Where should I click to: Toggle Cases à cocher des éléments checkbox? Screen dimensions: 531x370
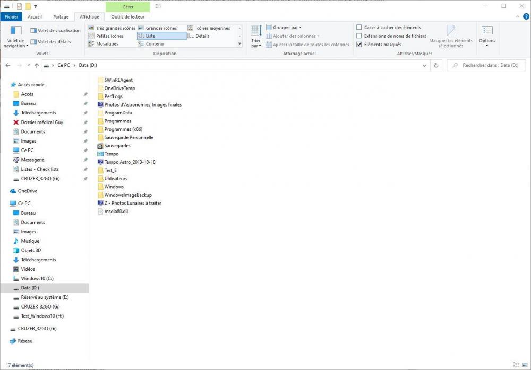pyautogui.click(x=359, y=28)
